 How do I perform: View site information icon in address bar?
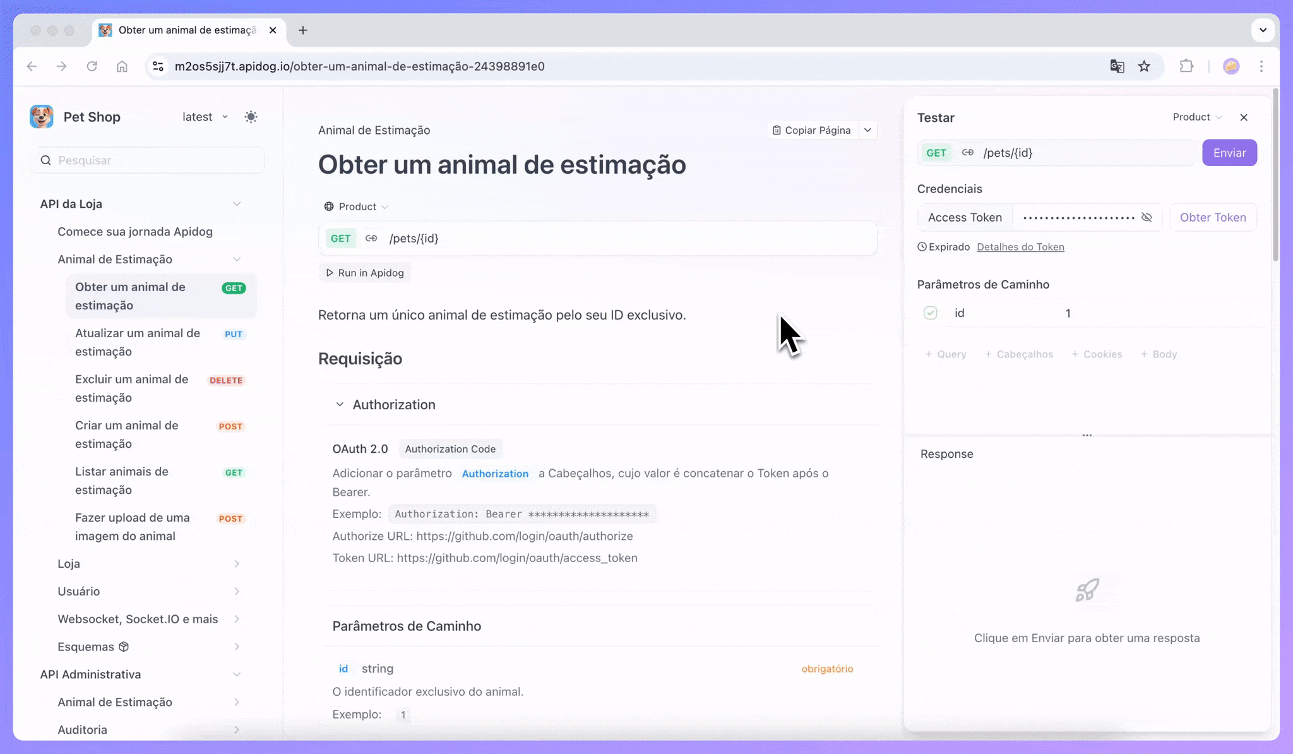click(x=158, y=66)
